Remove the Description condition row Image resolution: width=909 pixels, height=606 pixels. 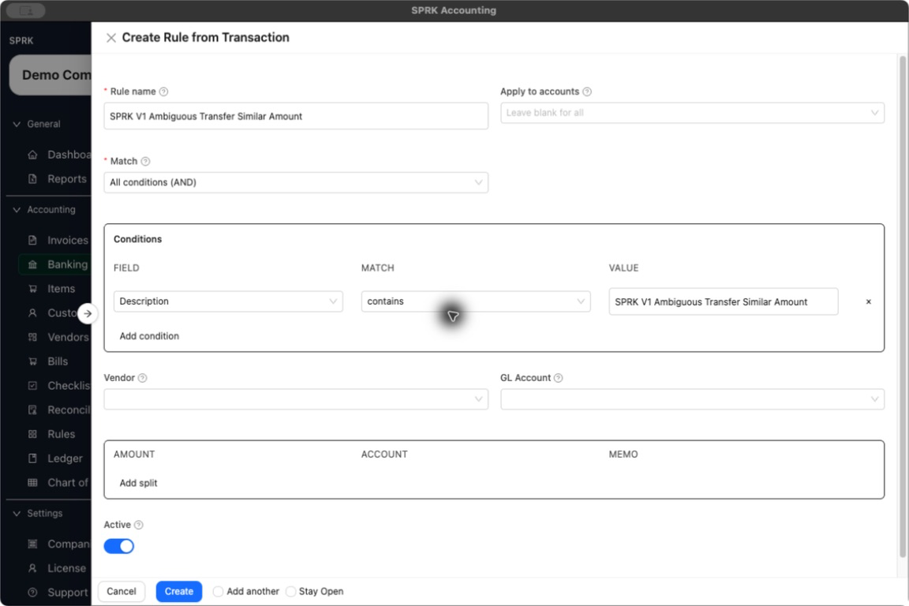click(869, 301)
